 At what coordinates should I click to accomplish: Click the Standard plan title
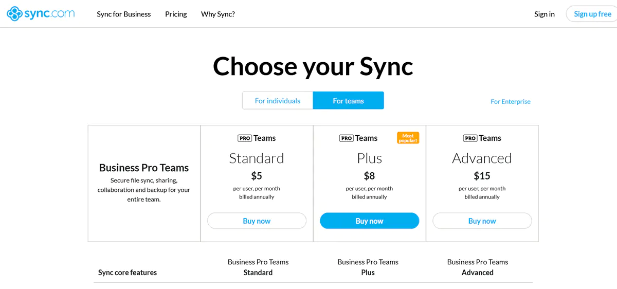(x=257, y=158)
